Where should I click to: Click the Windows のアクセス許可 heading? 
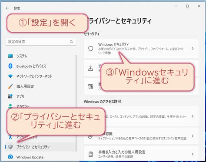[x=102, y=102]
